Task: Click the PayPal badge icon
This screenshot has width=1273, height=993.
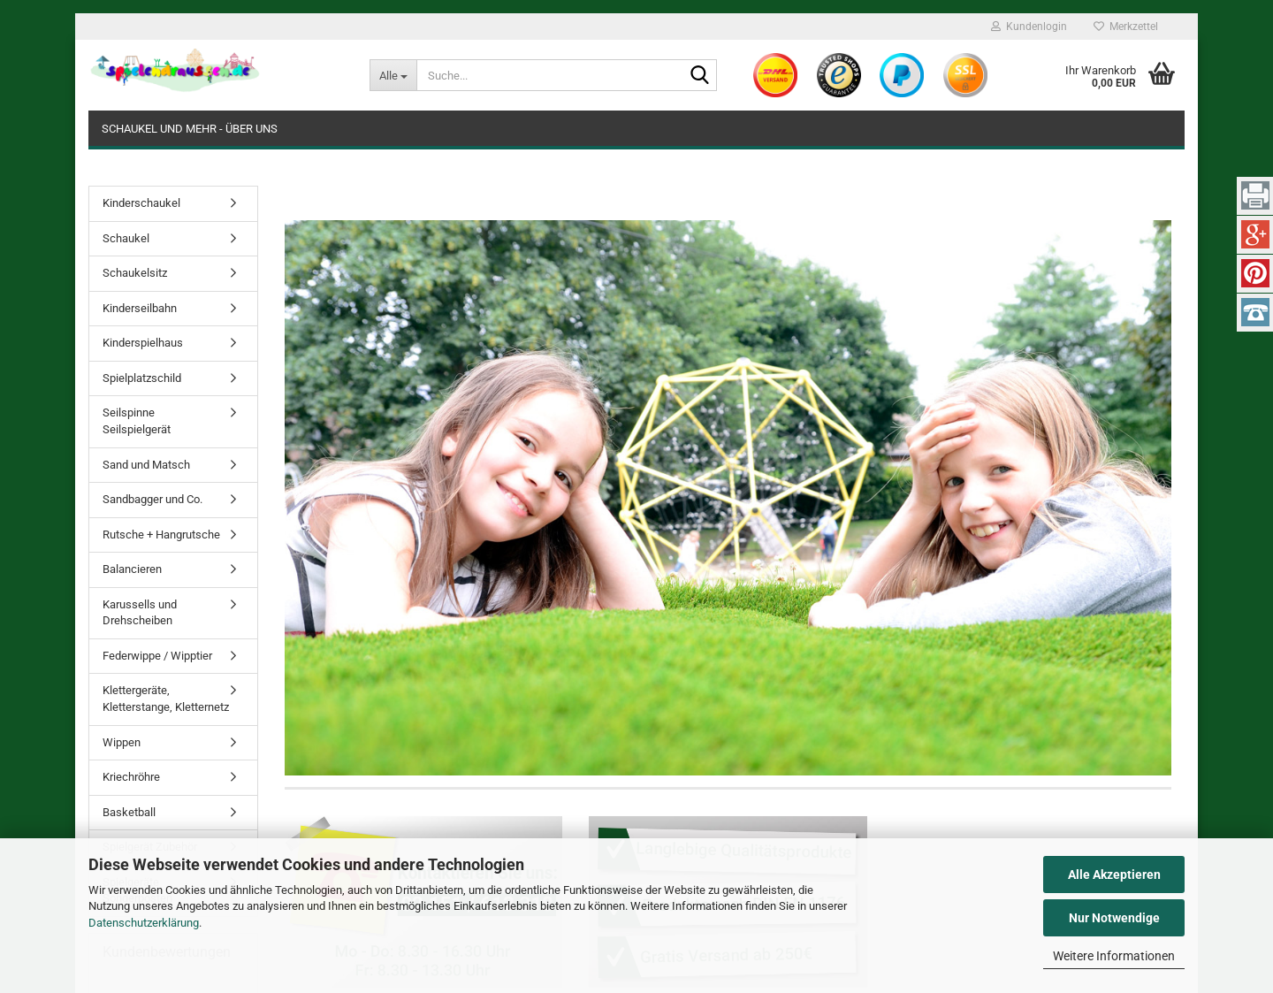Action: 902,75
